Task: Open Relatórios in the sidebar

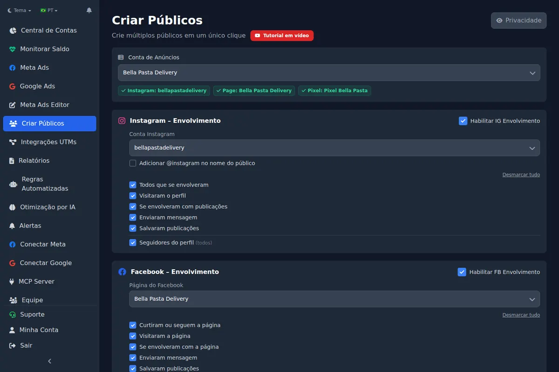Action: pos(49,160)
